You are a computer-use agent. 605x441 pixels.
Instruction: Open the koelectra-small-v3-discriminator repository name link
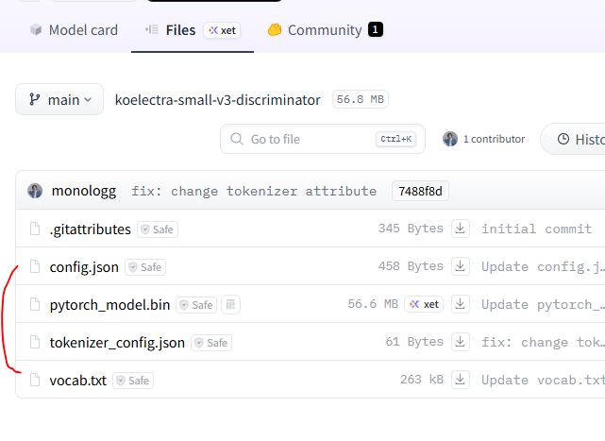218,100
